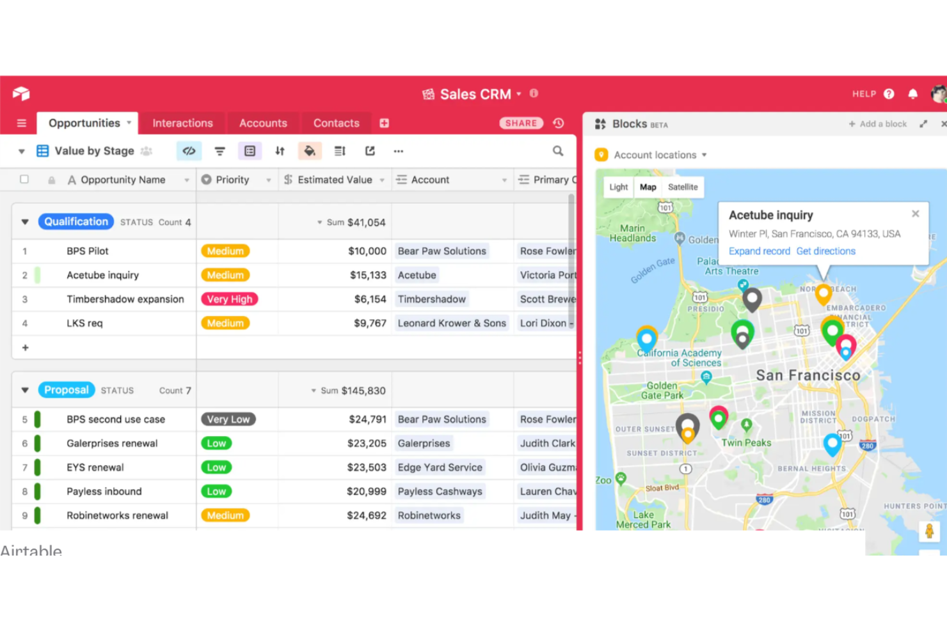The width and height of the screenshot is (947, 631).
Task: Click Add a block
Action: tap(877, 124)
